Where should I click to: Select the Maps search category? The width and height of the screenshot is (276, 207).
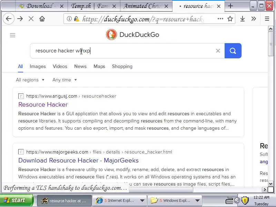99,66
